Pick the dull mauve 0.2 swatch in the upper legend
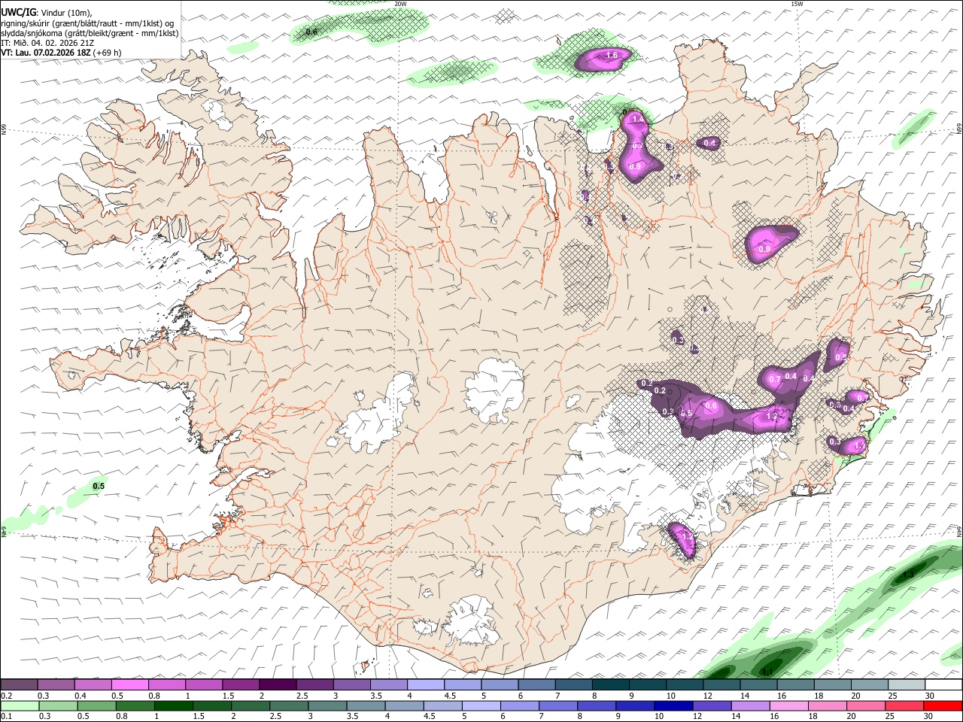Screen dimensions: 963x722 20,685
